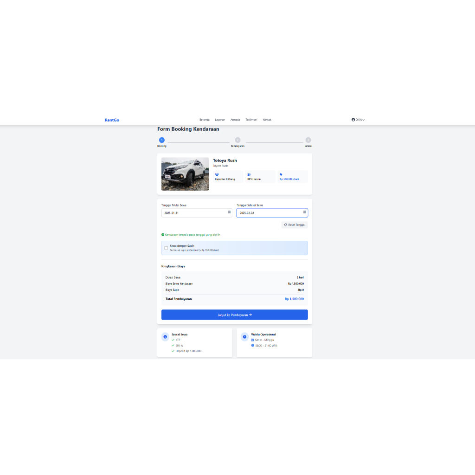The height and width of the screenshot is (475, 475).
Task: Click the Tanggal Mulai Sewa date field
Action: [193, 213]
